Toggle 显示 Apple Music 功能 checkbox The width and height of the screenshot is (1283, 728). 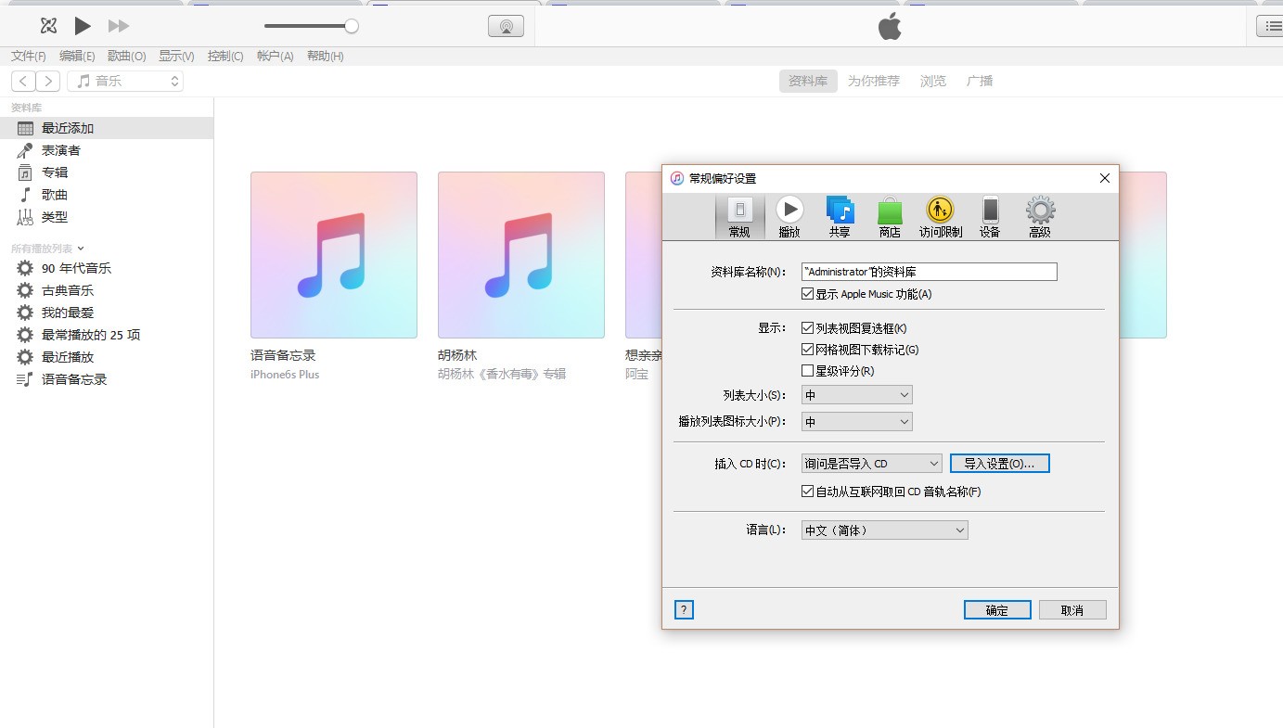pyautogui.click(x=807, y=294)
